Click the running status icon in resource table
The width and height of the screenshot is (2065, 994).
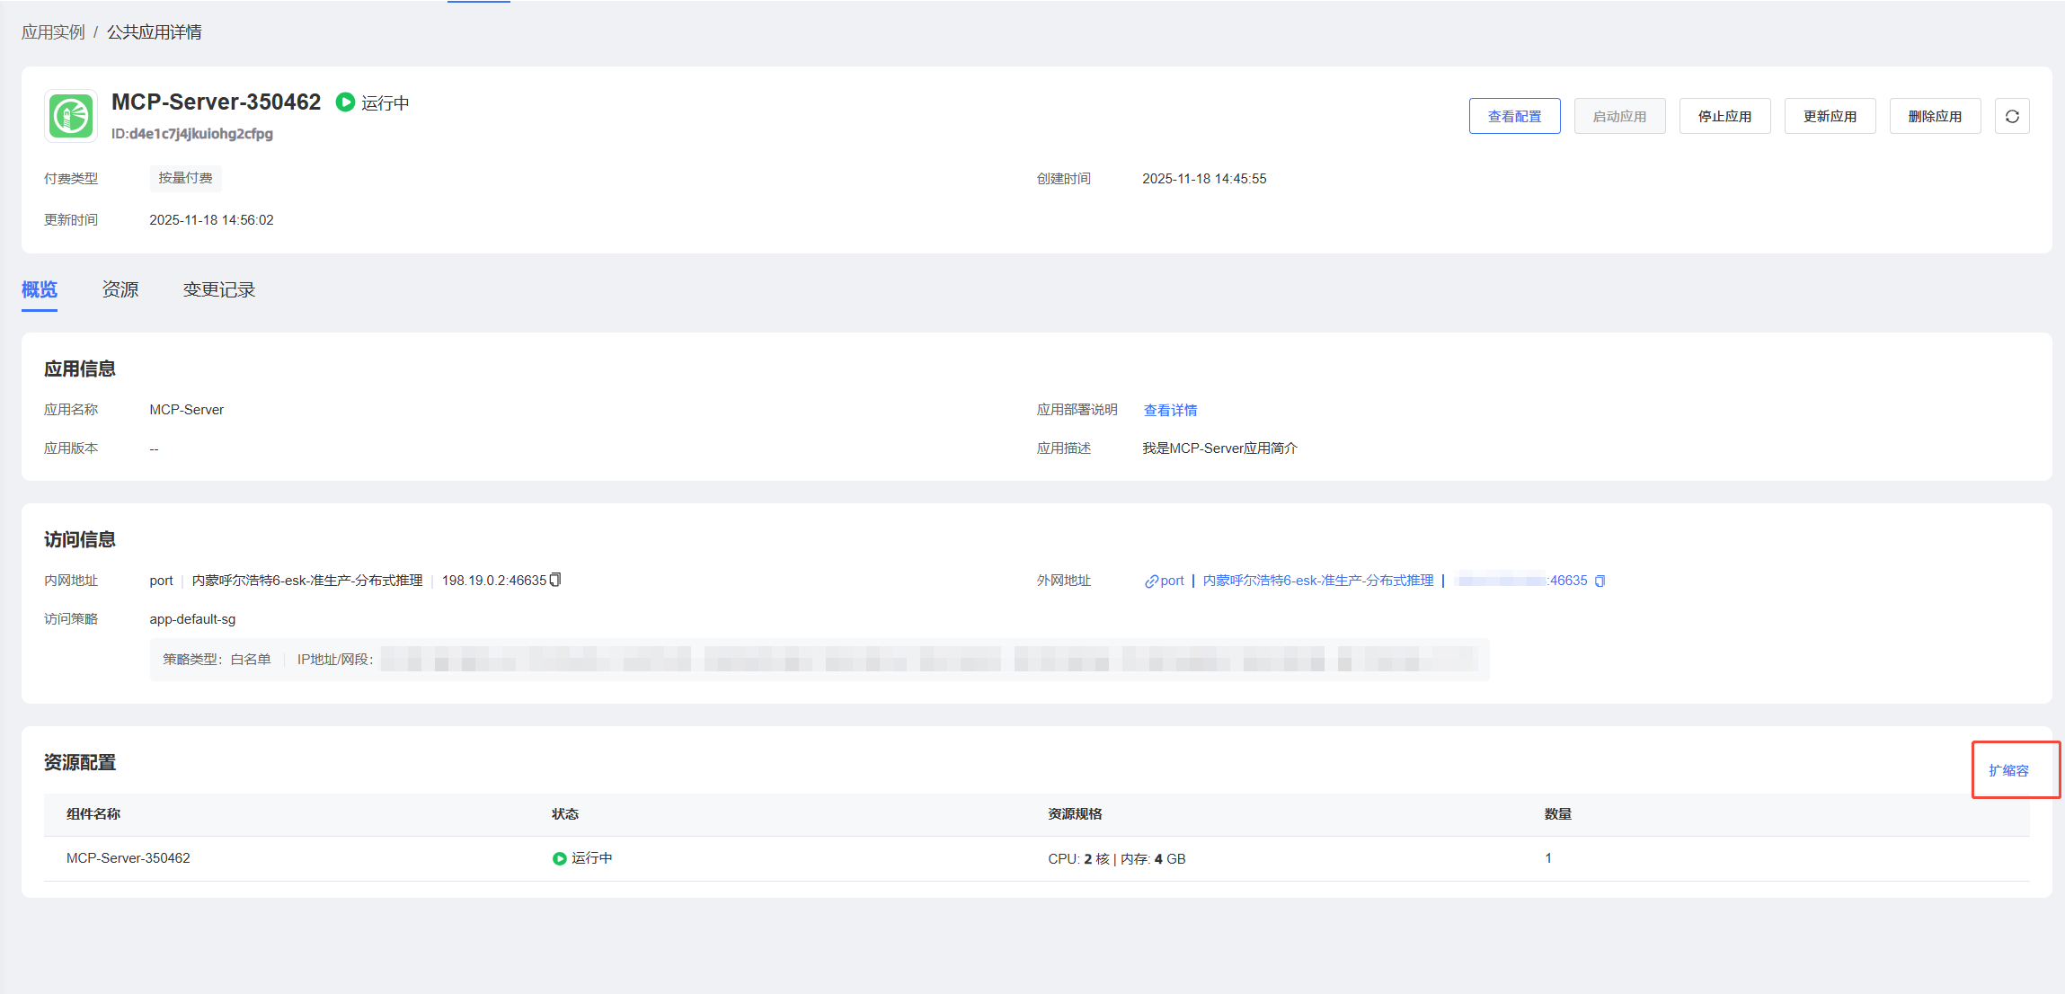pyautogui.click(x=559, y=858)
